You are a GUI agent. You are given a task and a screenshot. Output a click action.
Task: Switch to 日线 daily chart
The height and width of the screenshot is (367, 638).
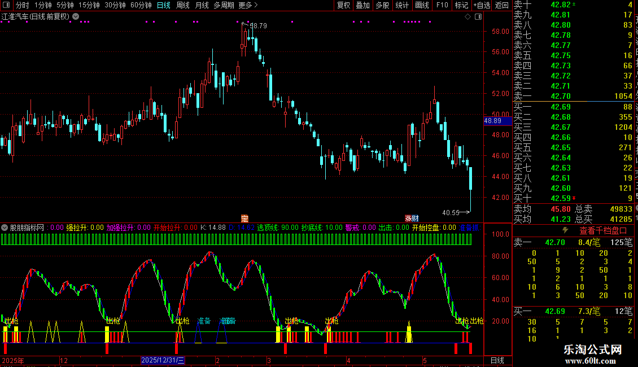pyautogui.click(x=164, y=5)
